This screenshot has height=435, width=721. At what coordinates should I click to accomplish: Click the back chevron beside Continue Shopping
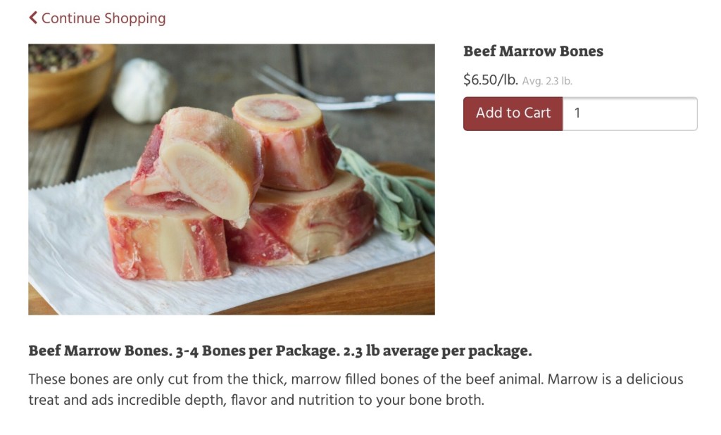click(x=33, y=18)
